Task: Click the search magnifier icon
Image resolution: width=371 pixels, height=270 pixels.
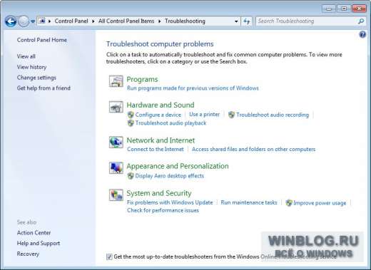Action: tap(361, 21)
